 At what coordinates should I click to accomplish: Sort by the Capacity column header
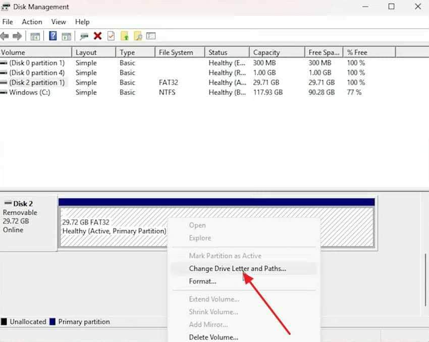(277, 52)
